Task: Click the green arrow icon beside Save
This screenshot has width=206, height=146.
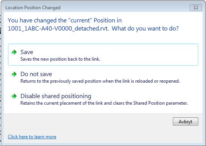Action: point(14,52)
